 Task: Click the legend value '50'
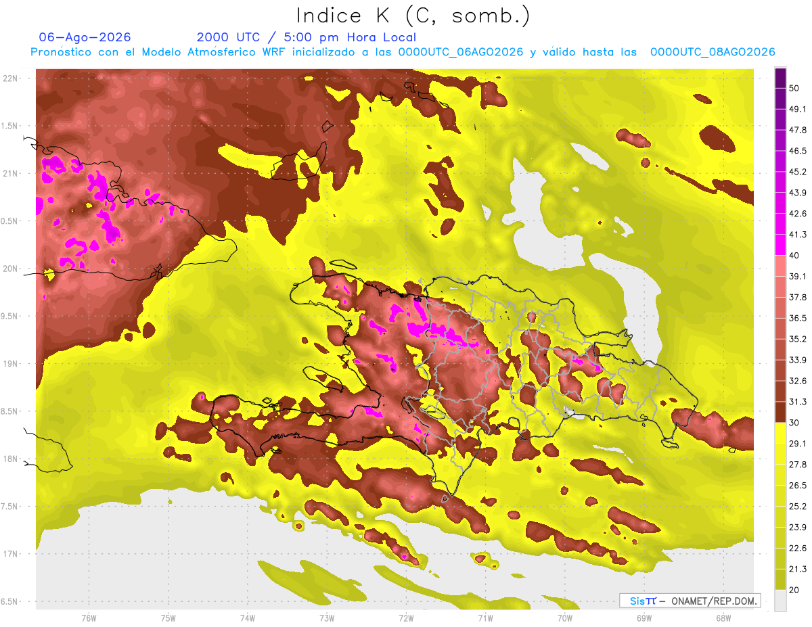794,88
